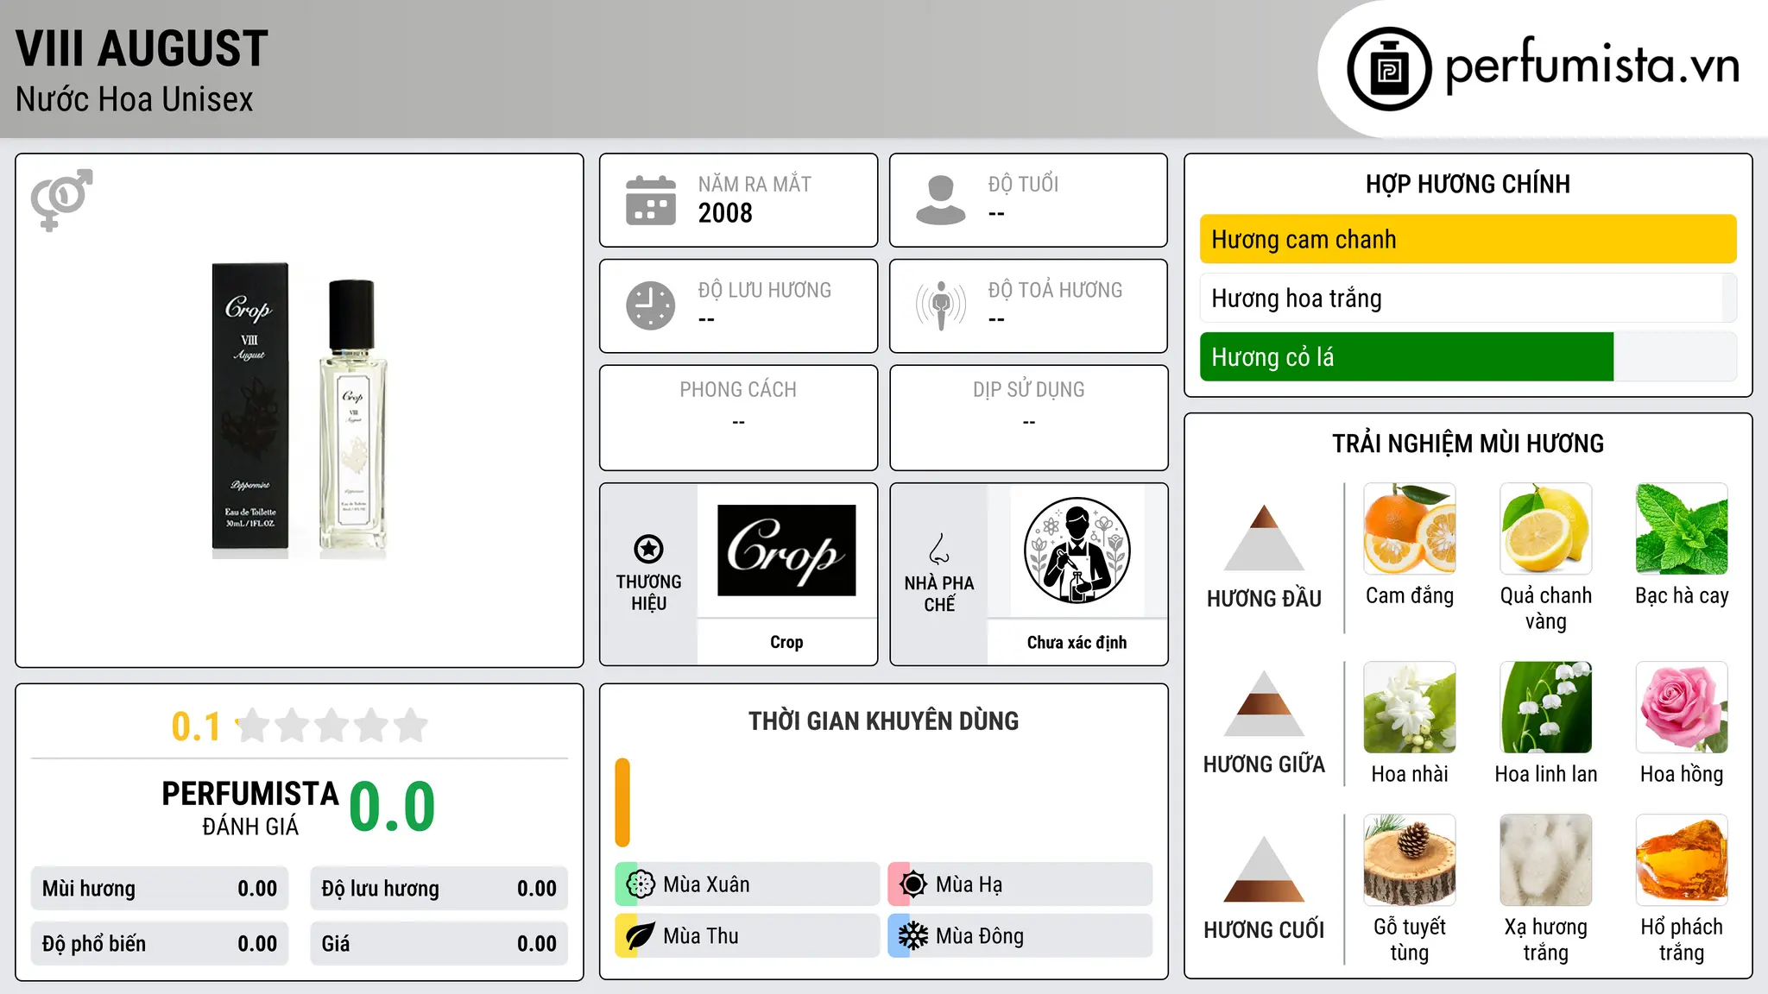Click the Hương Đầu label
This screenshot has width=1768, height=994.
(x=1264, y=599)
